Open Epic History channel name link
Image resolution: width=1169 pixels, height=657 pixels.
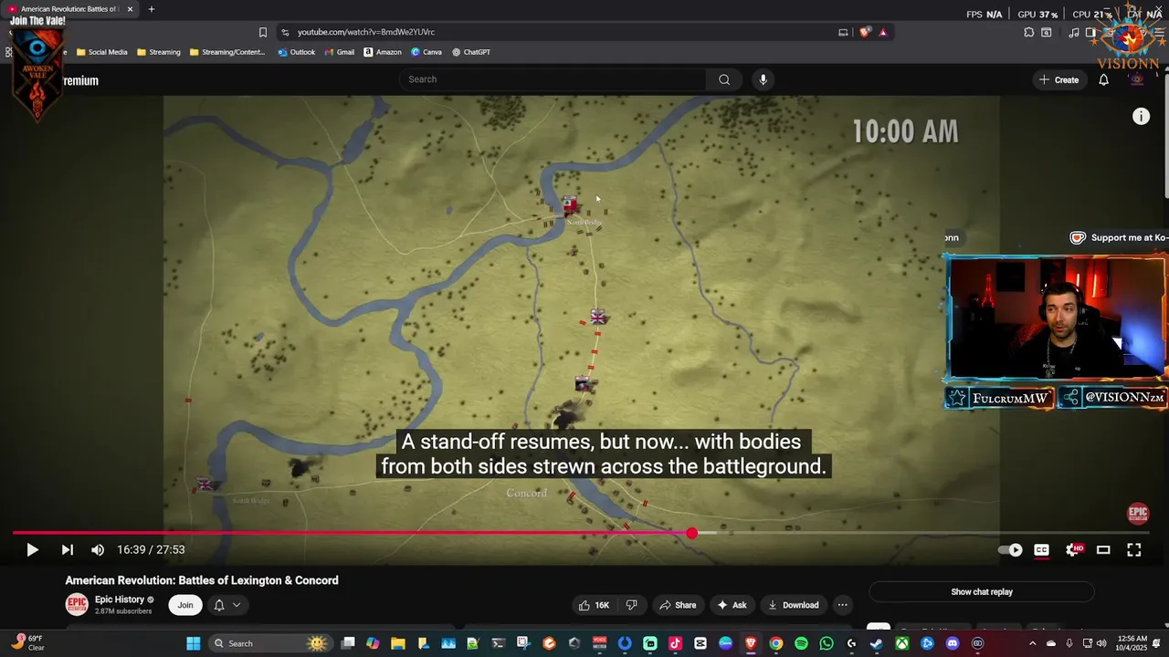(120, 600)
